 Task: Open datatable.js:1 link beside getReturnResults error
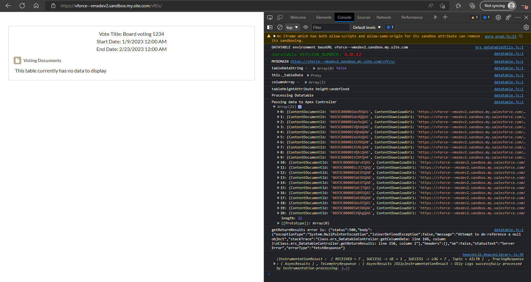(509, 230)
